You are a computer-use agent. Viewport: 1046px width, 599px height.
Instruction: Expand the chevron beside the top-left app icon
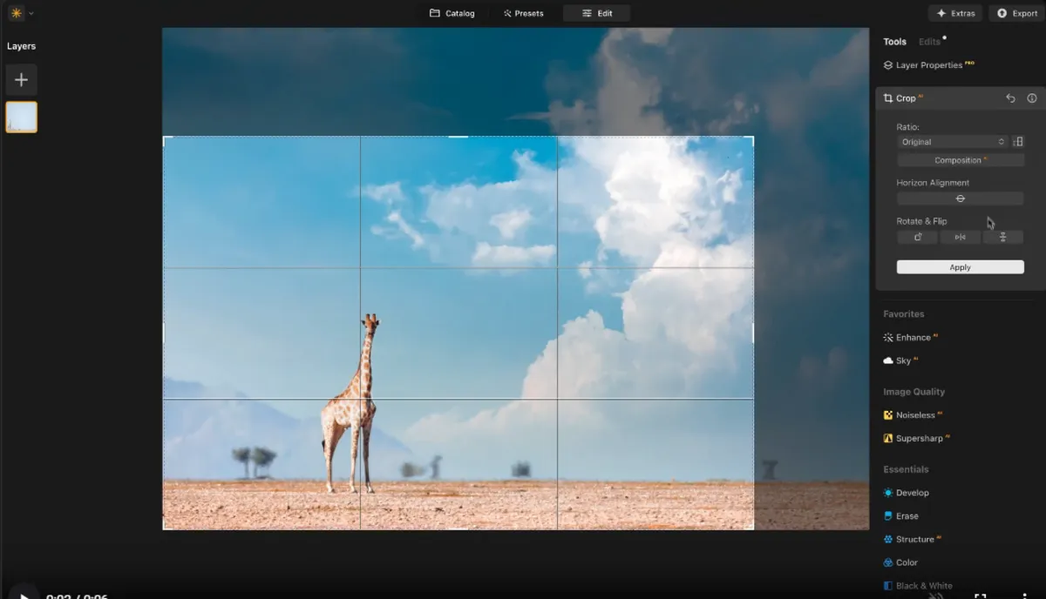[32, 13]
